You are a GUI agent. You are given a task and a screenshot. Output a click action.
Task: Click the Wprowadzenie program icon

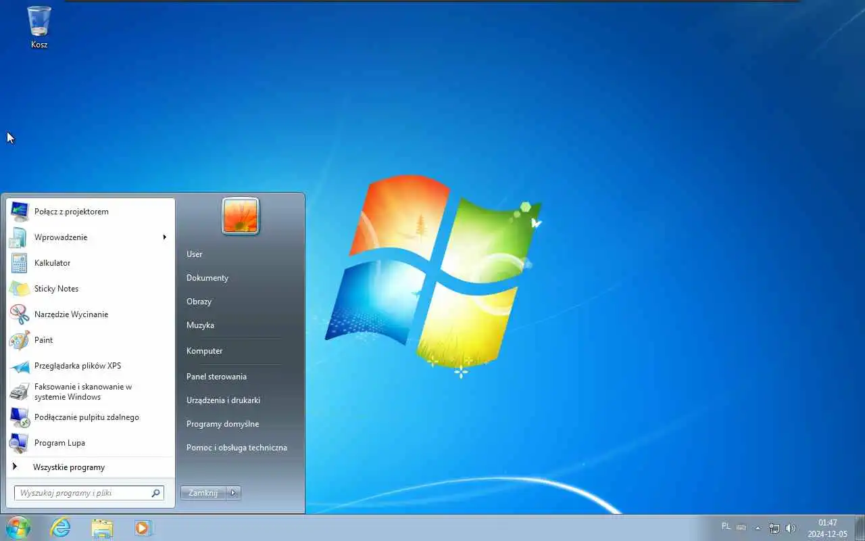tap(19, 237)
